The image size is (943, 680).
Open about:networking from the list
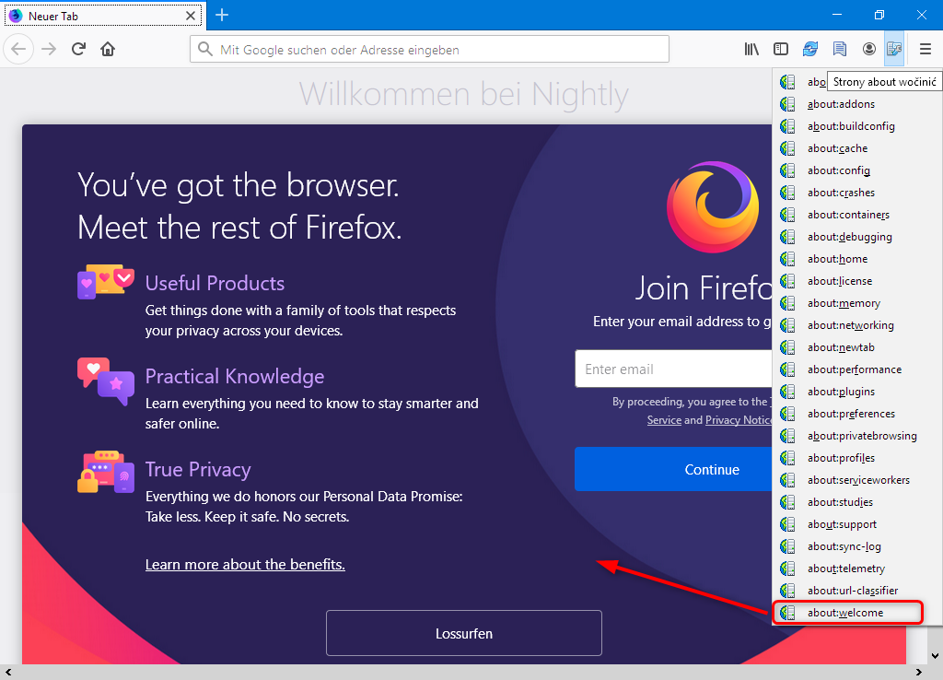(857, 325)
